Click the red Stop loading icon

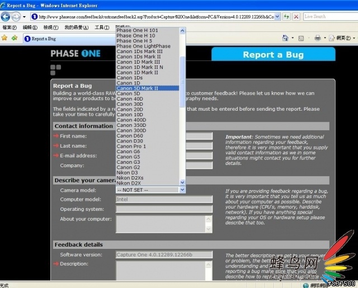click(x=296, y=17)
